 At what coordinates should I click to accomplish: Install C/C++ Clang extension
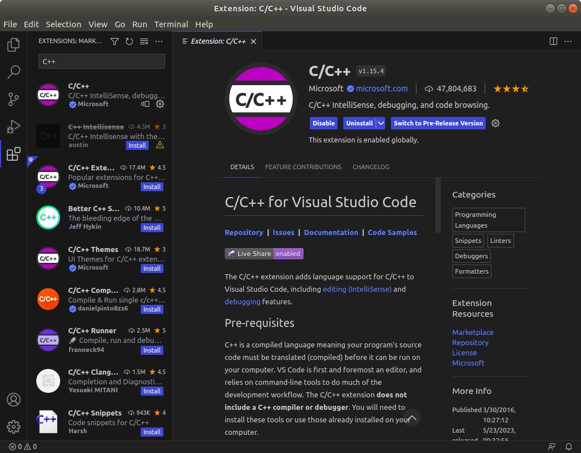click(x=152, y=391)
